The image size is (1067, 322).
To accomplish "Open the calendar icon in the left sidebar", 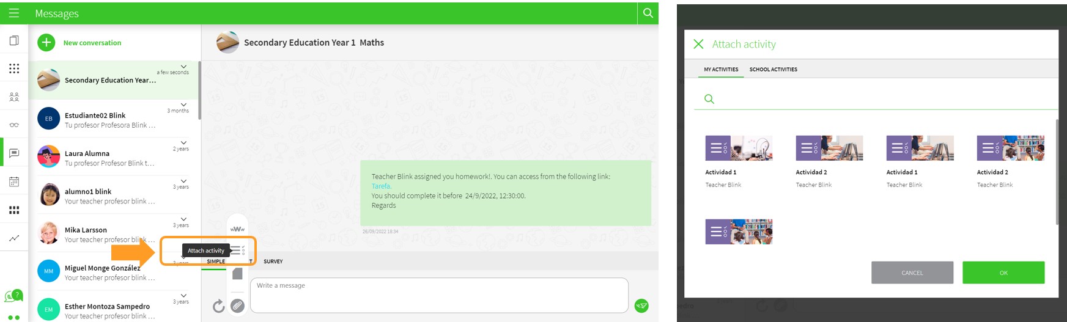I will pyautogui.click(x=14, y=181).
